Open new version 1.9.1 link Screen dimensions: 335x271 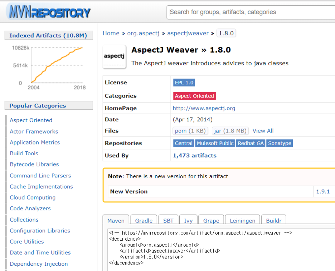tap(323, 191)
